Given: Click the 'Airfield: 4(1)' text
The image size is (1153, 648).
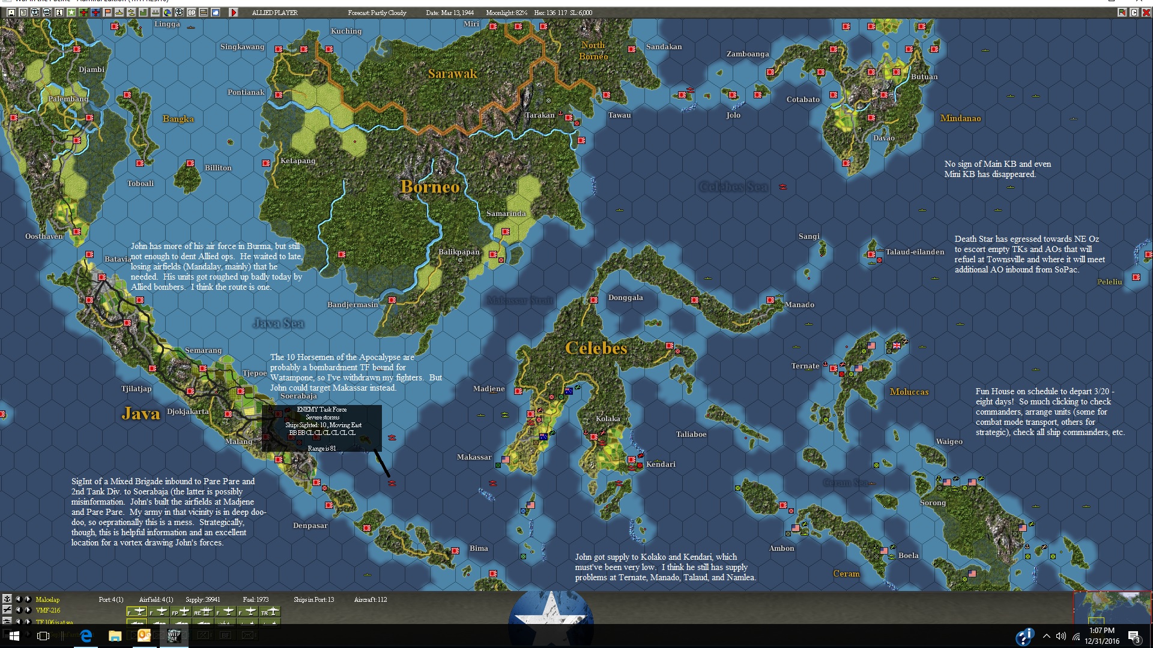Looking at the screenshot, I should click(x=156, y=599).
